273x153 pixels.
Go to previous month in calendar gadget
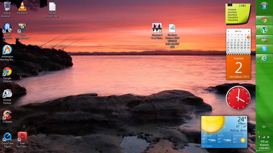pos(228,31)
